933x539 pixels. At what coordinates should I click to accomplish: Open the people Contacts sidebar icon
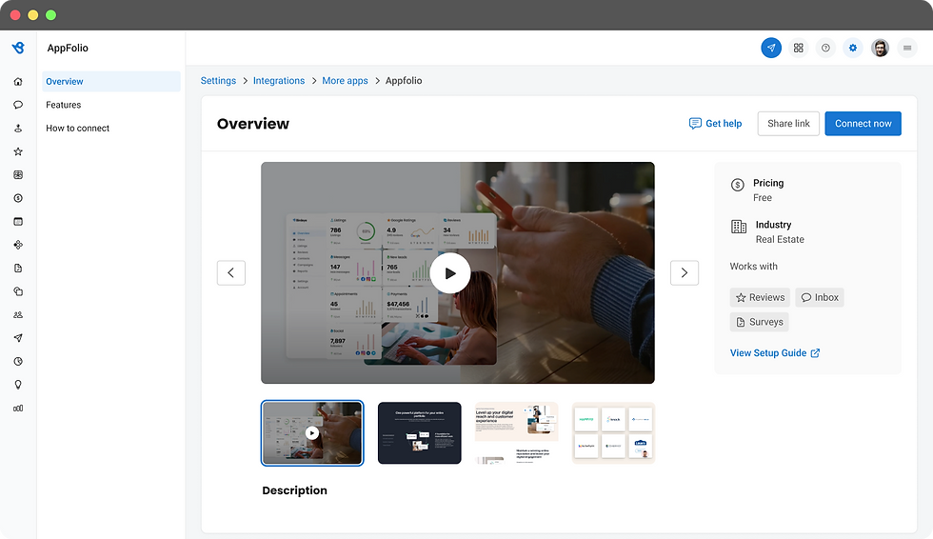pos(18,314)
